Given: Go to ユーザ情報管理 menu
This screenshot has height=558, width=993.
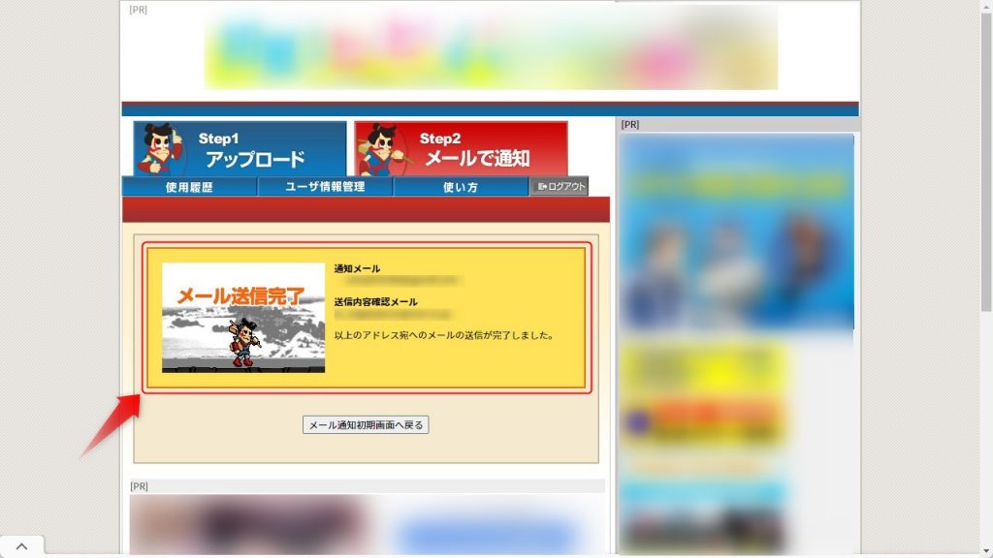Looking at the screenshot, I should [x=325, y=187].
